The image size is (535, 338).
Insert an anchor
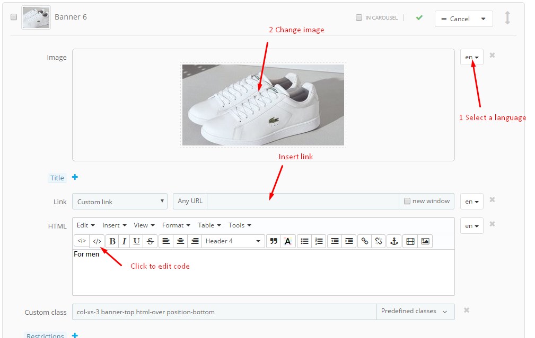pos(394,241)
